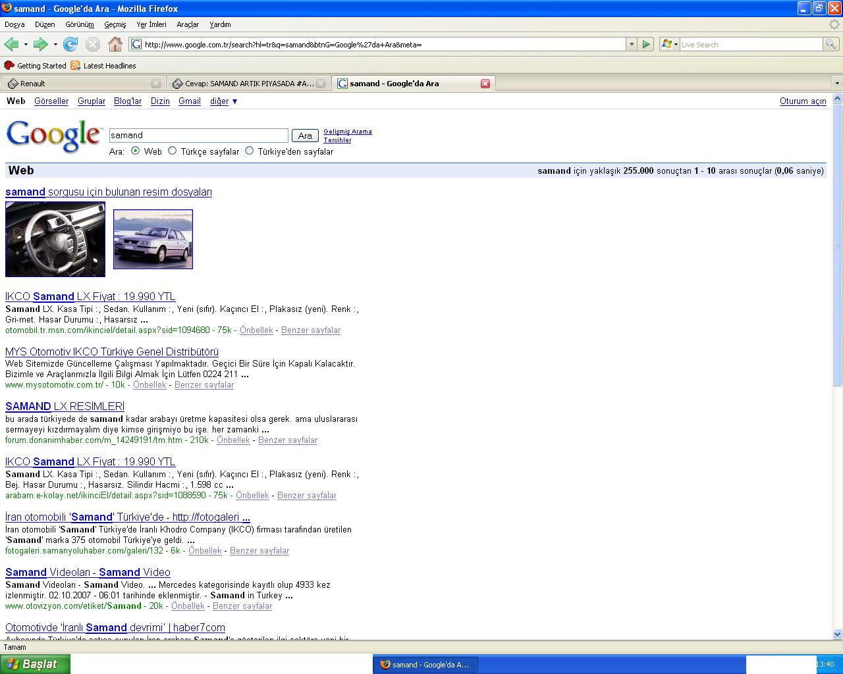Expand the diğer more-services menu

tap(224, 101)
